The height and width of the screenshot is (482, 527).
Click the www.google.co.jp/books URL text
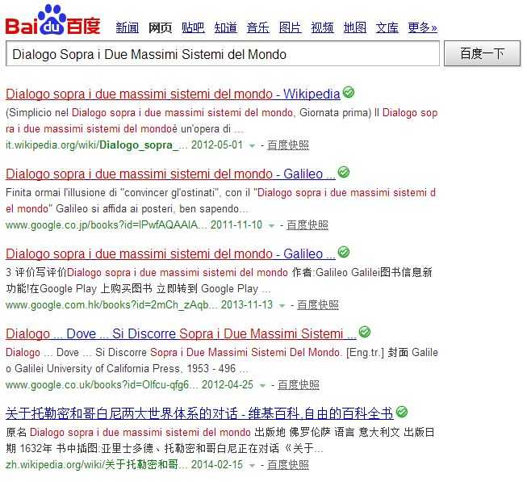(106, 225)
